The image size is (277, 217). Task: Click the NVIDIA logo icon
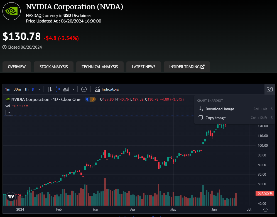pyautogui.click(x=11, y=11)
